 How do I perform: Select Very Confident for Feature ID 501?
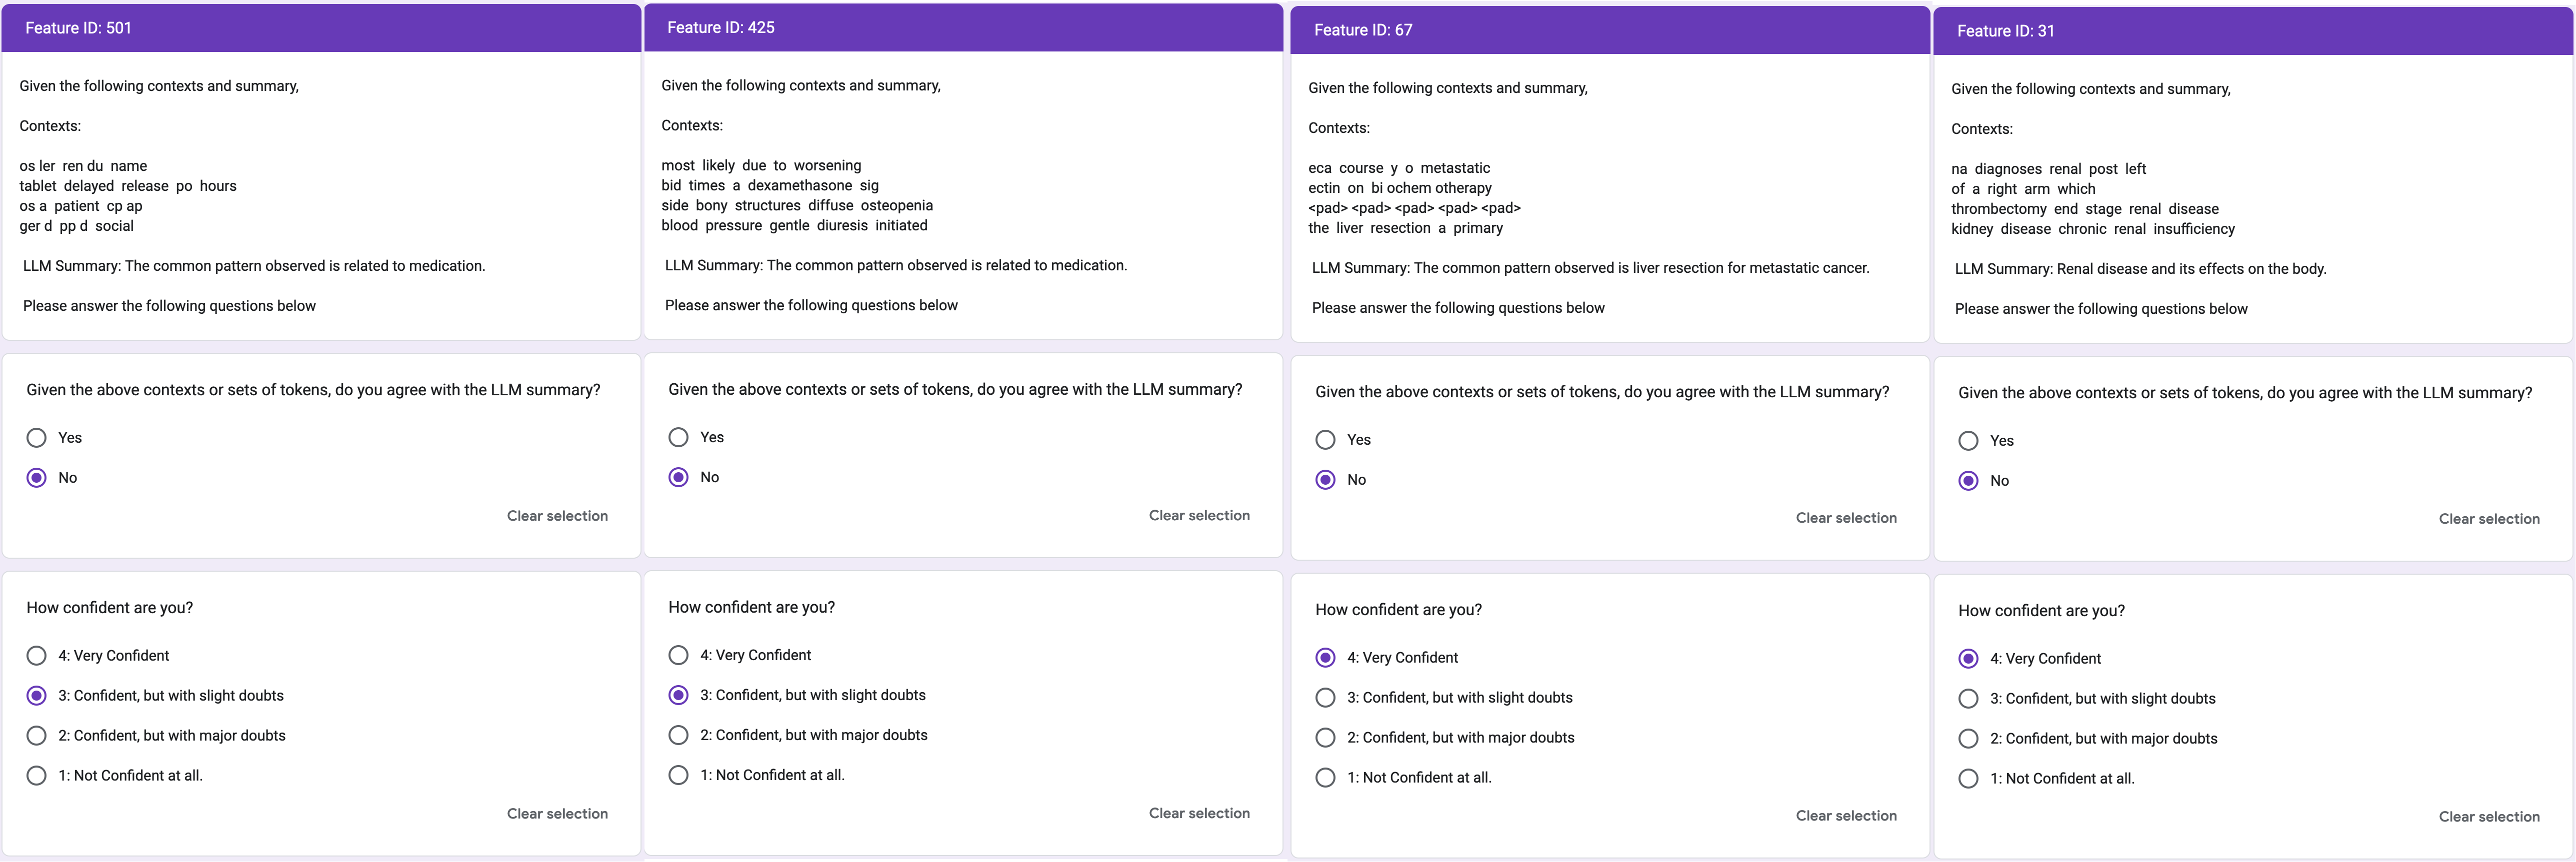(x=37, y=656)
